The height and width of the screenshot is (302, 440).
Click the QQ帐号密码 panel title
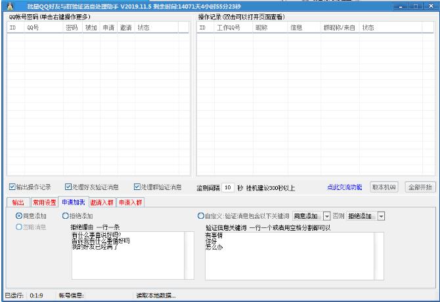[50, 17]
